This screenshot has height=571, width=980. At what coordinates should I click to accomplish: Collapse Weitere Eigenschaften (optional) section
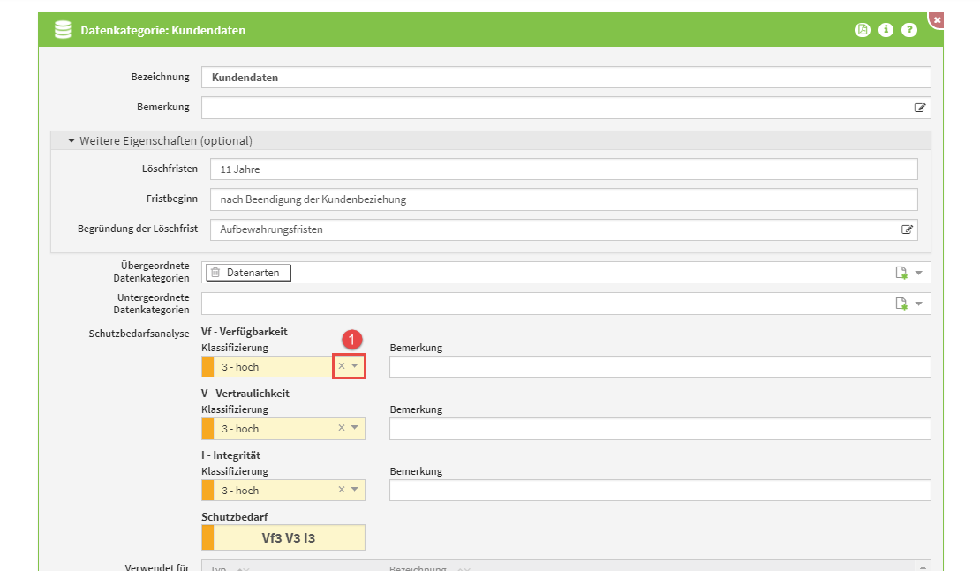coord(72,141)
